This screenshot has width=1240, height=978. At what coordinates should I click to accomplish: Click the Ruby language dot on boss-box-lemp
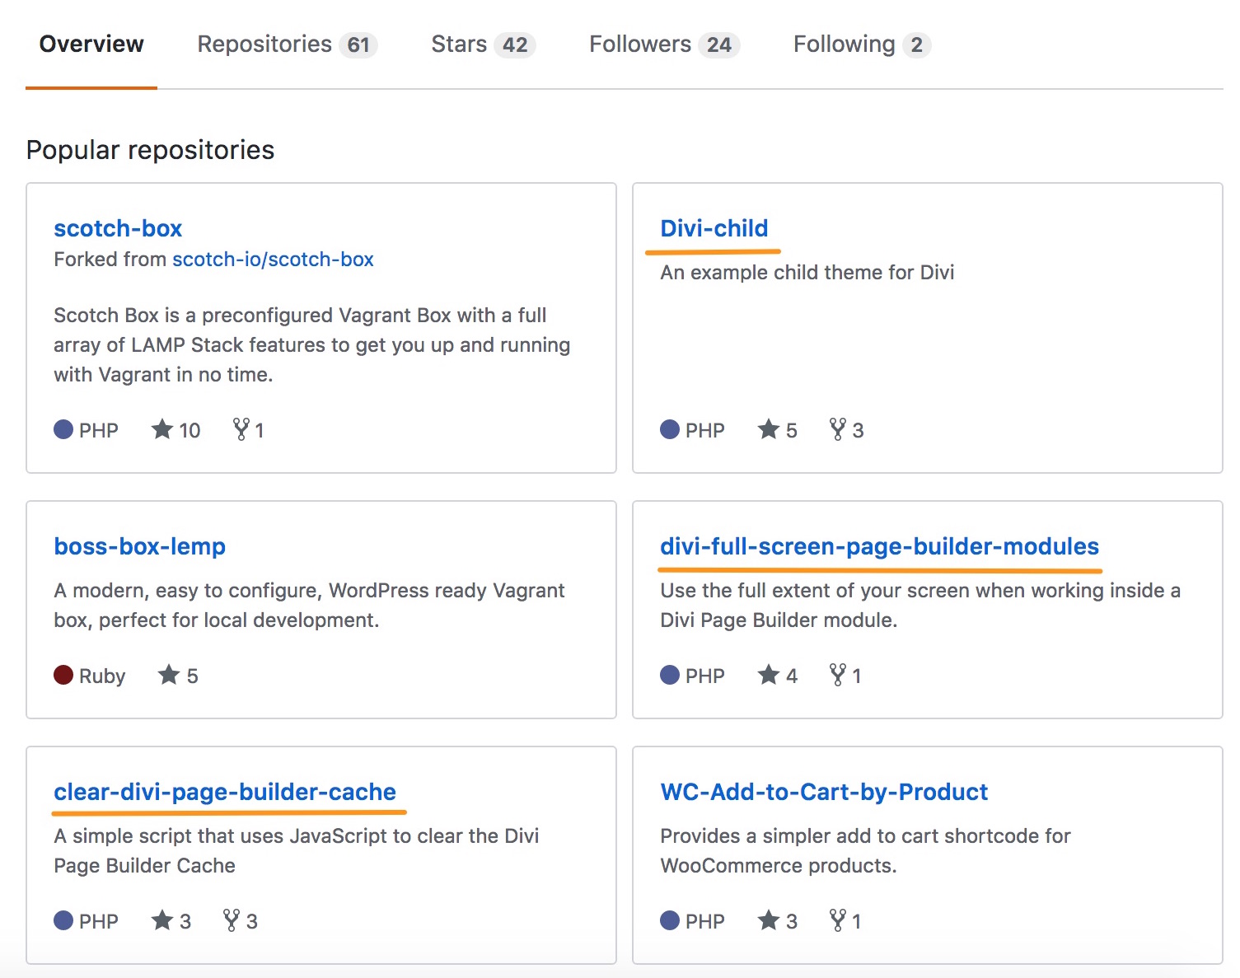tap(63, 675)
